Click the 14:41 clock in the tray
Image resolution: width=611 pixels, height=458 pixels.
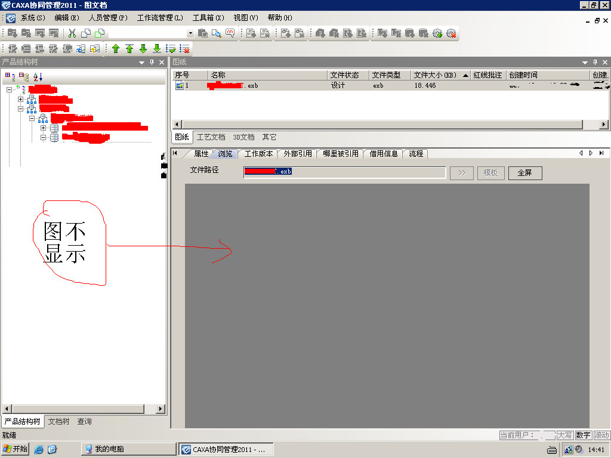point(596,450)
